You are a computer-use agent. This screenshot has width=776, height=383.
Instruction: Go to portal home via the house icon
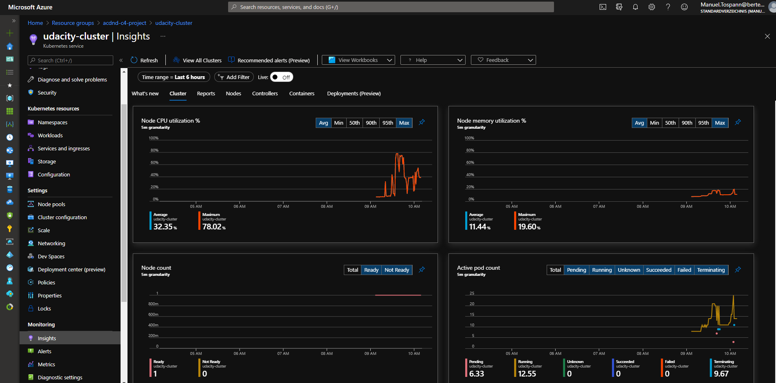click(10, 46)
